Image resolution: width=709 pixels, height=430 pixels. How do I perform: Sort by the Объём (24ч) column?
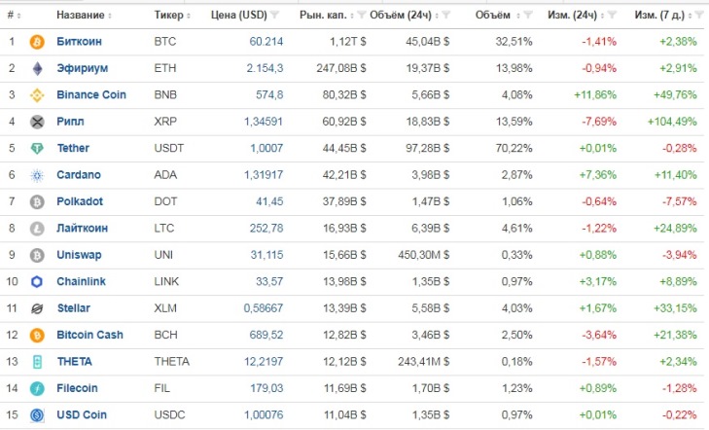(405, 16)
